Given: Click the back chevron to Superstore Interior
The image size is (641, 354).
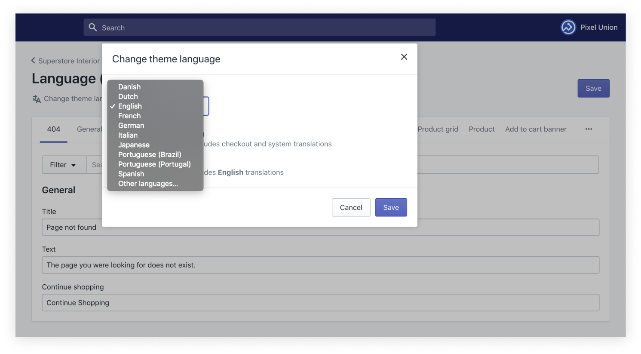Looking at the screenshot, I should click(33, 61).
